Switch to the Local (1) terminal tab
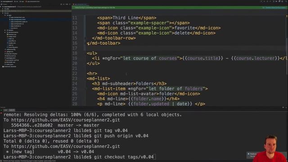Image resolution: width=288 pixels, height=162 pixels. (12, 110)
